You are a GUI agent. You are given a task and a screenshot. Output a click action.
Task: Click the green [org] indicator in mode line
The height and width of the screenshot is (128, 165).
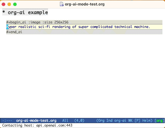(159, 121)
